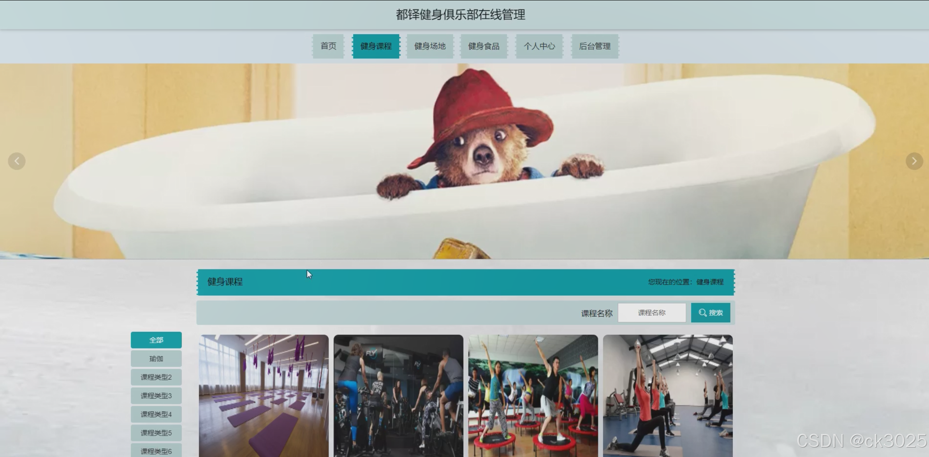Select the 全部 category filter

[x=156, y=340]
